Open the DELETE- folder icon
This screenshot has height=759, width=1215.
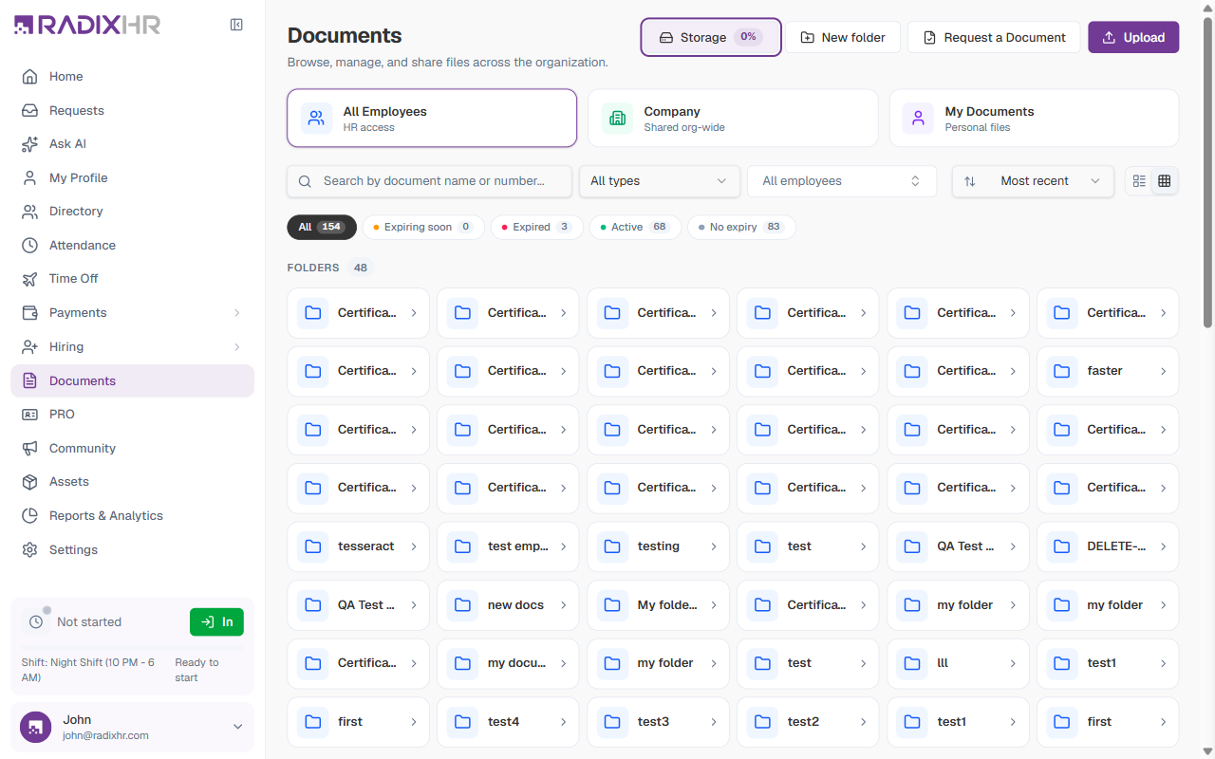pos(1062,546)
